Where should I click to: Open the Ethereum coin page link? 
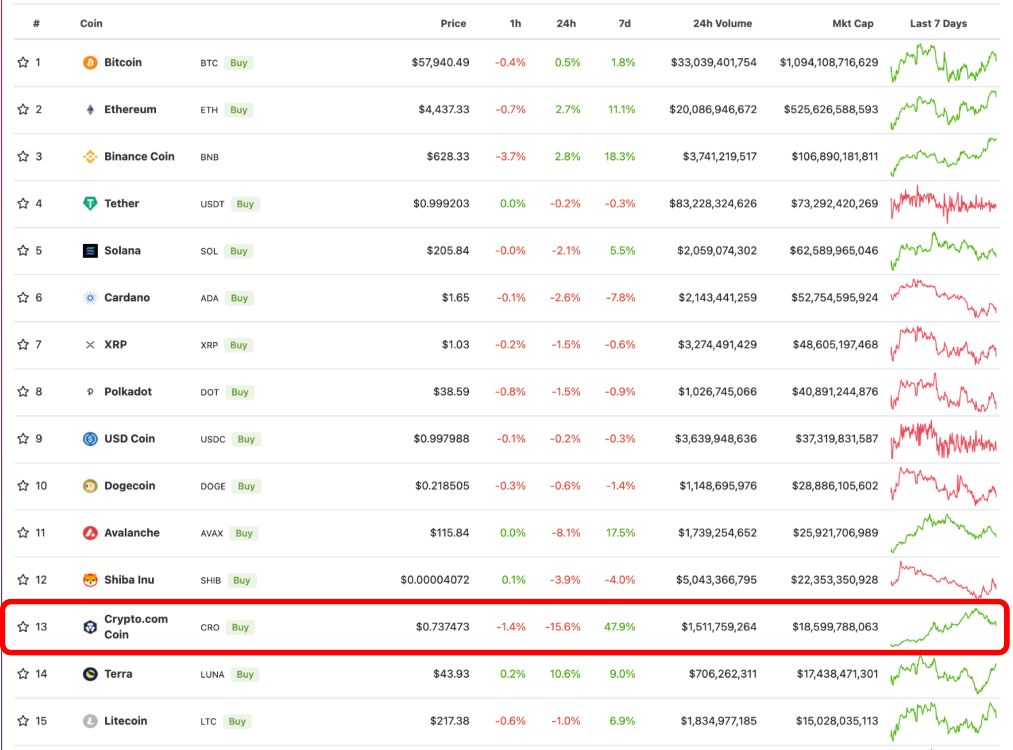(130, 109)
